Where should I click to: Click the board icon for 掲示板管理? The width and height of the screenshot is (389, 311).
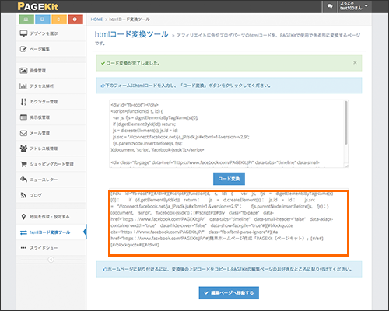(x=23, y=117)
